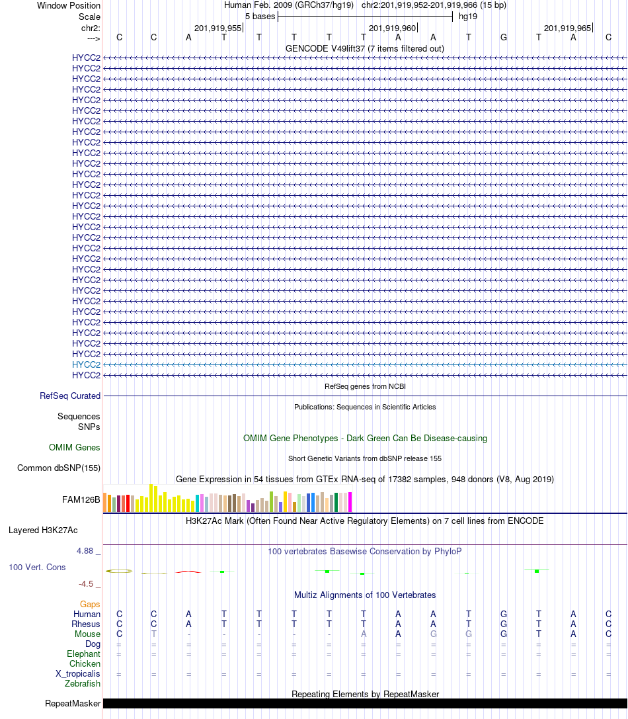The height and width of the screenshot is (719, 628).
Task: Select the 'Human' alignment row label
Action: (87, 614)
